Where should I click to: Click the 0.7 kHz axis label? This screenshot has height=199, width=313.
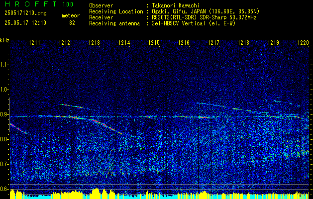(4, 164)
